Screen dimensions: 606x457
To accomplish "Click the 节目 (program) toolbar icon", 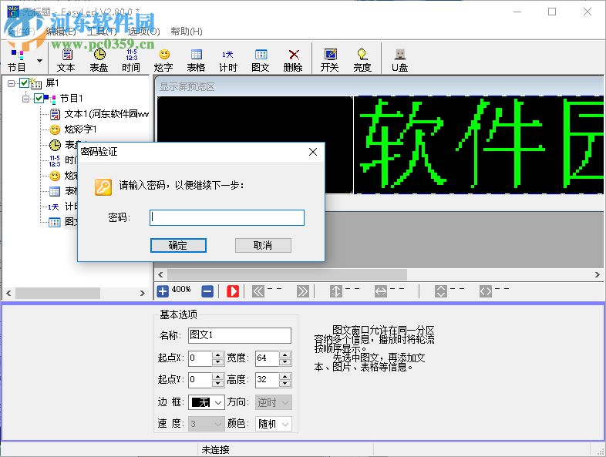I will tap(17, 60).
